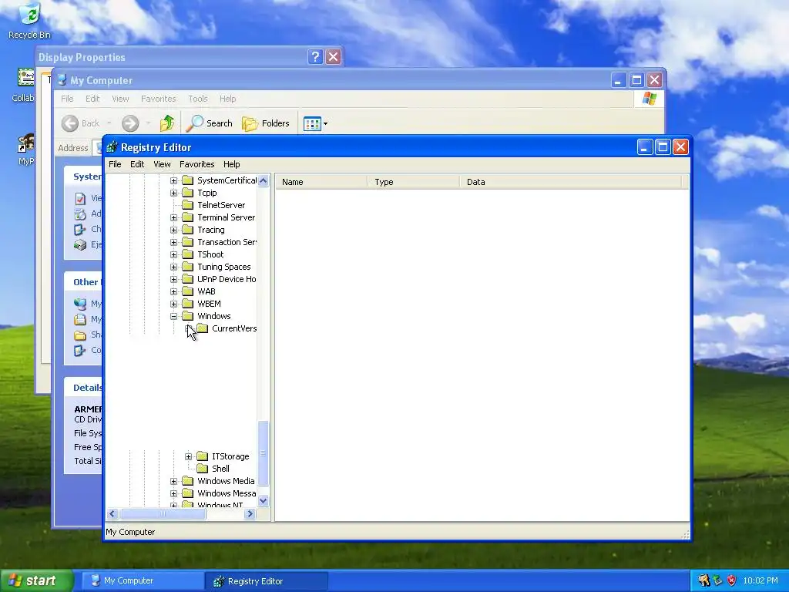Screen dimensions: 789x592
Task: Minimize the Registry Editor window
Action: [645, 147]
